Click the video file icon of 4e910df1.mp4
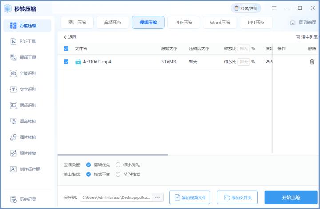 78,62
